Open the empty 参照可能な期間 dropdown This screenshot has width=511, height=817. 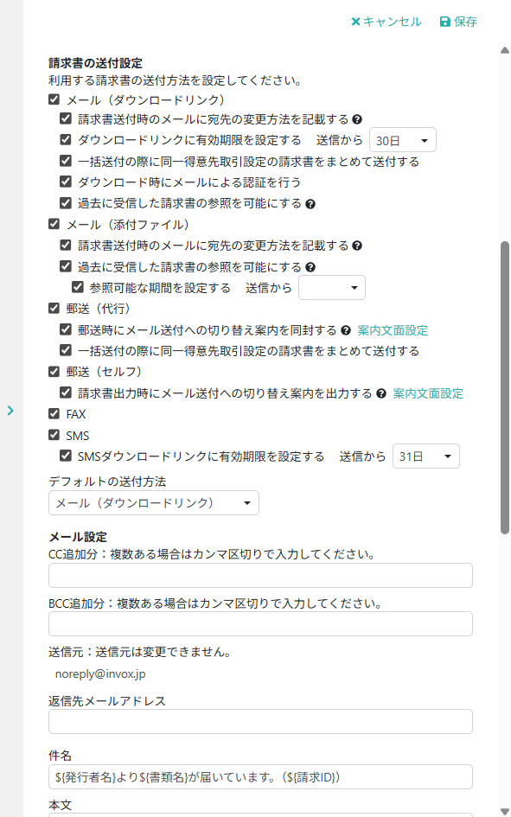pyautogui.click(x=332, y=288)
